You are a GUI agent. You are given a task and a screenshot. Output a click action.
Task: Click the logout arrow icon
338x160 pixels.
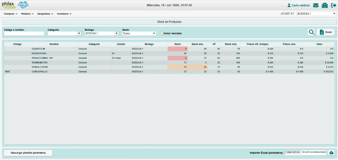pos(333,5)
